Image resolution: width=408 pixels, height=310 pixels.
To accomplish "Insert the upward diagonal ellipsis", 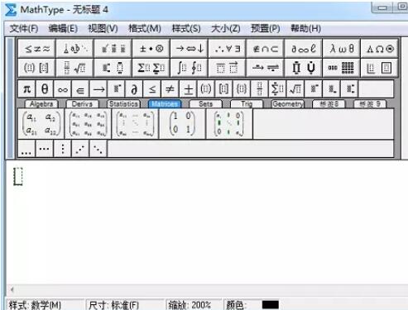I will [x=80, y=149].
